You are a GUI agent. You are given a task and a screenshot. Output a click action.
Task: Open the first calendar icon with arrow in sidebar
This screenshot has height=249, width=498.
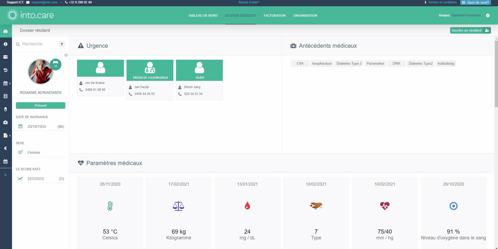tap(5, 83)
